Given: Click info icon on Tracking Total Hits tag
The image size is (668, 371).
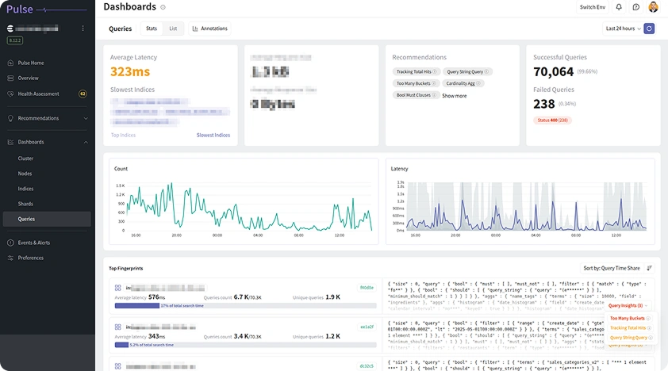Looking at the screenshot, I should (x=436, y=72).
